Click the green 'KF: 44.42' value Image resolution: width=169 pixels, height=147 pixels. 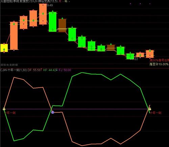(x=50, y=70)
